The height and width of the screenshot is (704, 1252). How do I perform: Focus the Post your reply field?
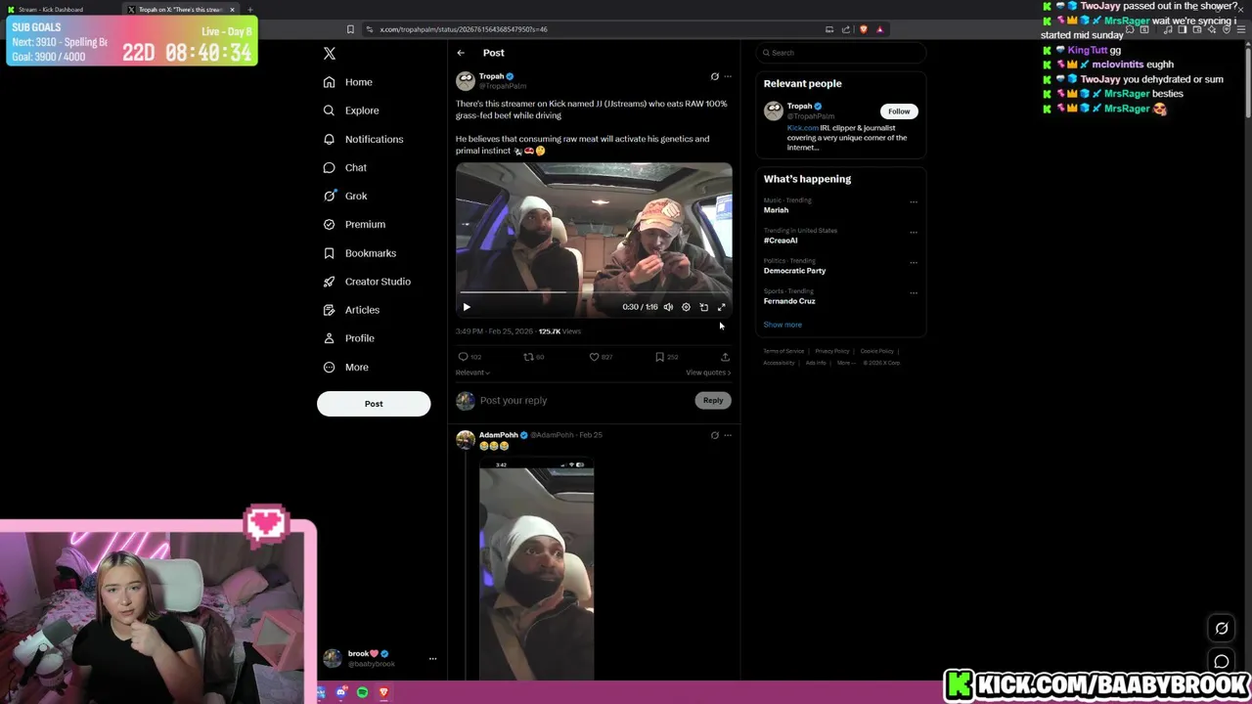click(x=585, y=401)
